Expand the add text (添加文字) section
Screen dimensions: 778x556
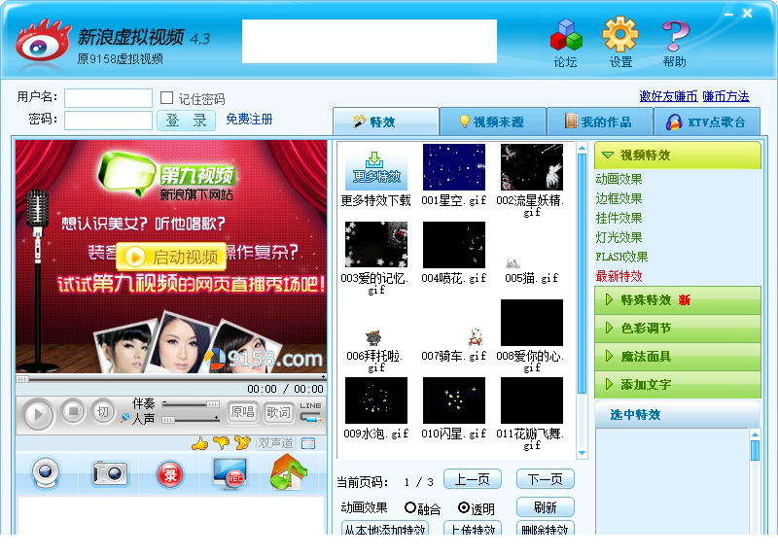click(x=677, y=384)
